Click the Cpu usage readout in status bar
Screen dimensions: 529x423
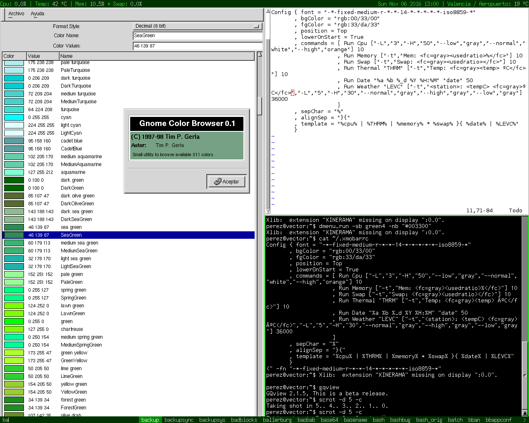[x=13, y=4]
